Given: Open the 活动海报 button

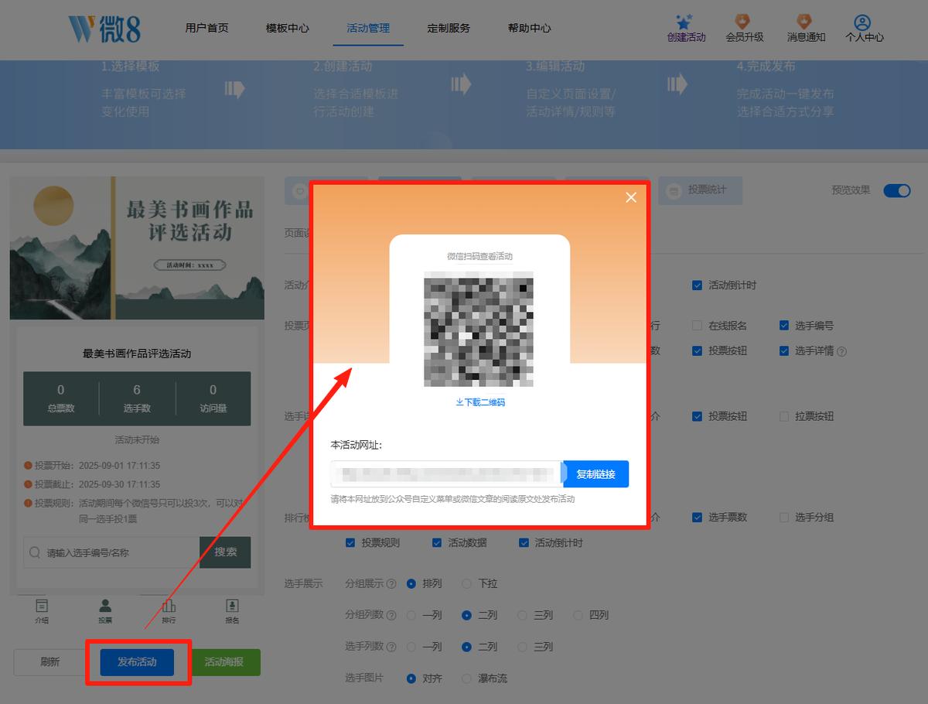Looking at the screenshot, I should 224,662.
